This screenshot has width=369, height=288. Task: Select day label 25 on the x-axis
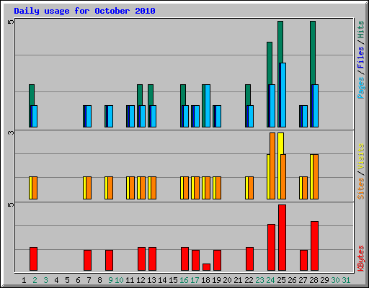[281, 280]
